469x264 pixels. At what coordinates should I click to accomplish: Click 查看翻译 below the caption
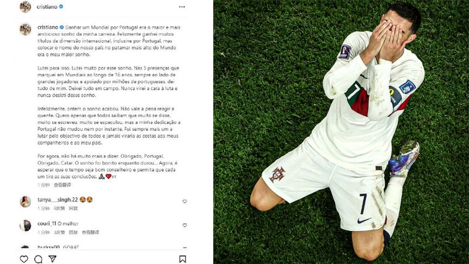[62, 185]
